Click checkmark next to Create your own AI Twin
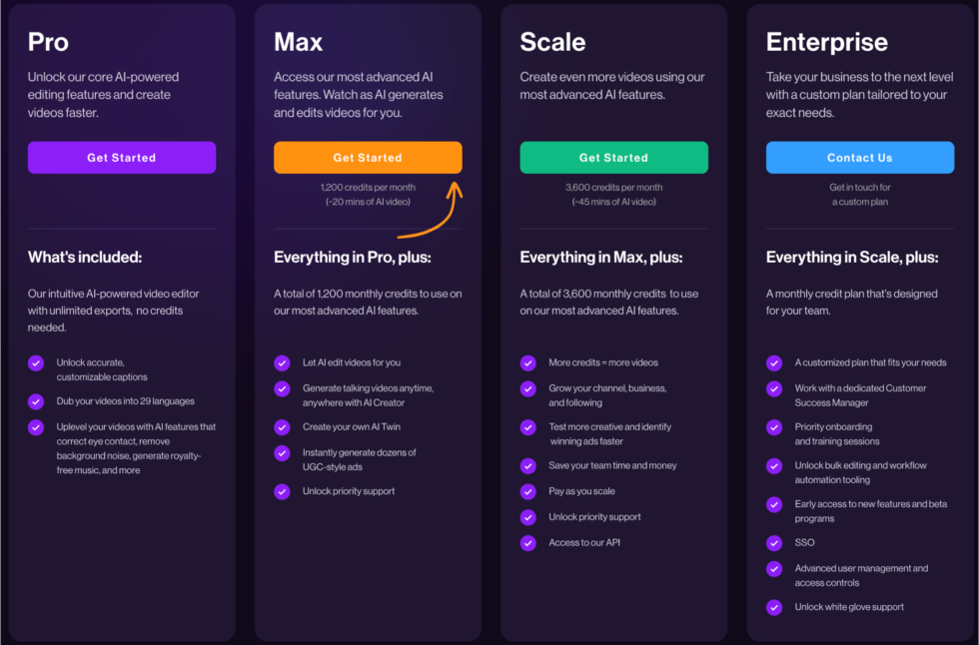Viewport: 979px width, 645px height. [283, 427]
